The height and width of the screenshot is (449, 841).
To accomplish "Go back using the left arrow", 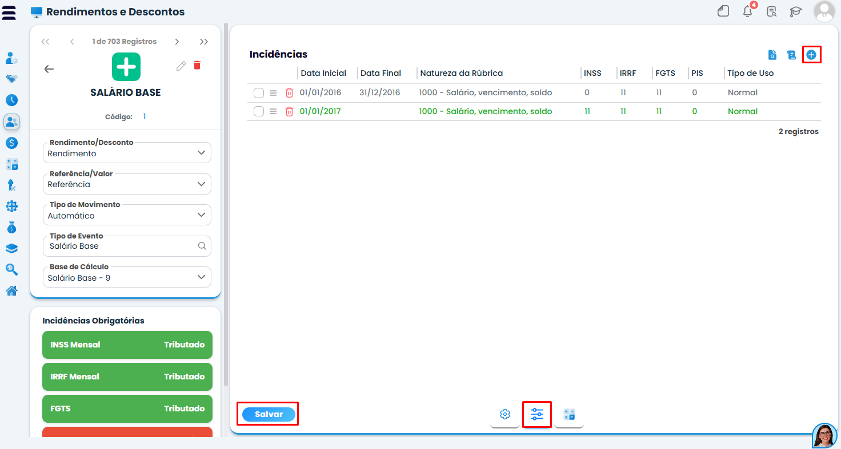I will point(49,69).
